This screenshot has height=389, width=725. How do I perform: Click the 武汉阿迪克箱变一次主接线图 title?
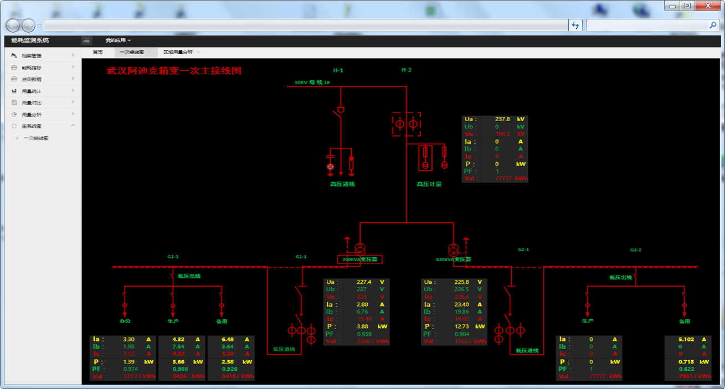[174, 71]
